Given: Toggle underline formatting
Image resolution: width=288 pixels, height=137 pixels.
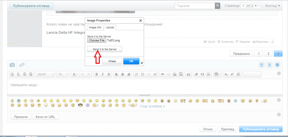Looking at the screenshot, I should click(x=109, y=74).
